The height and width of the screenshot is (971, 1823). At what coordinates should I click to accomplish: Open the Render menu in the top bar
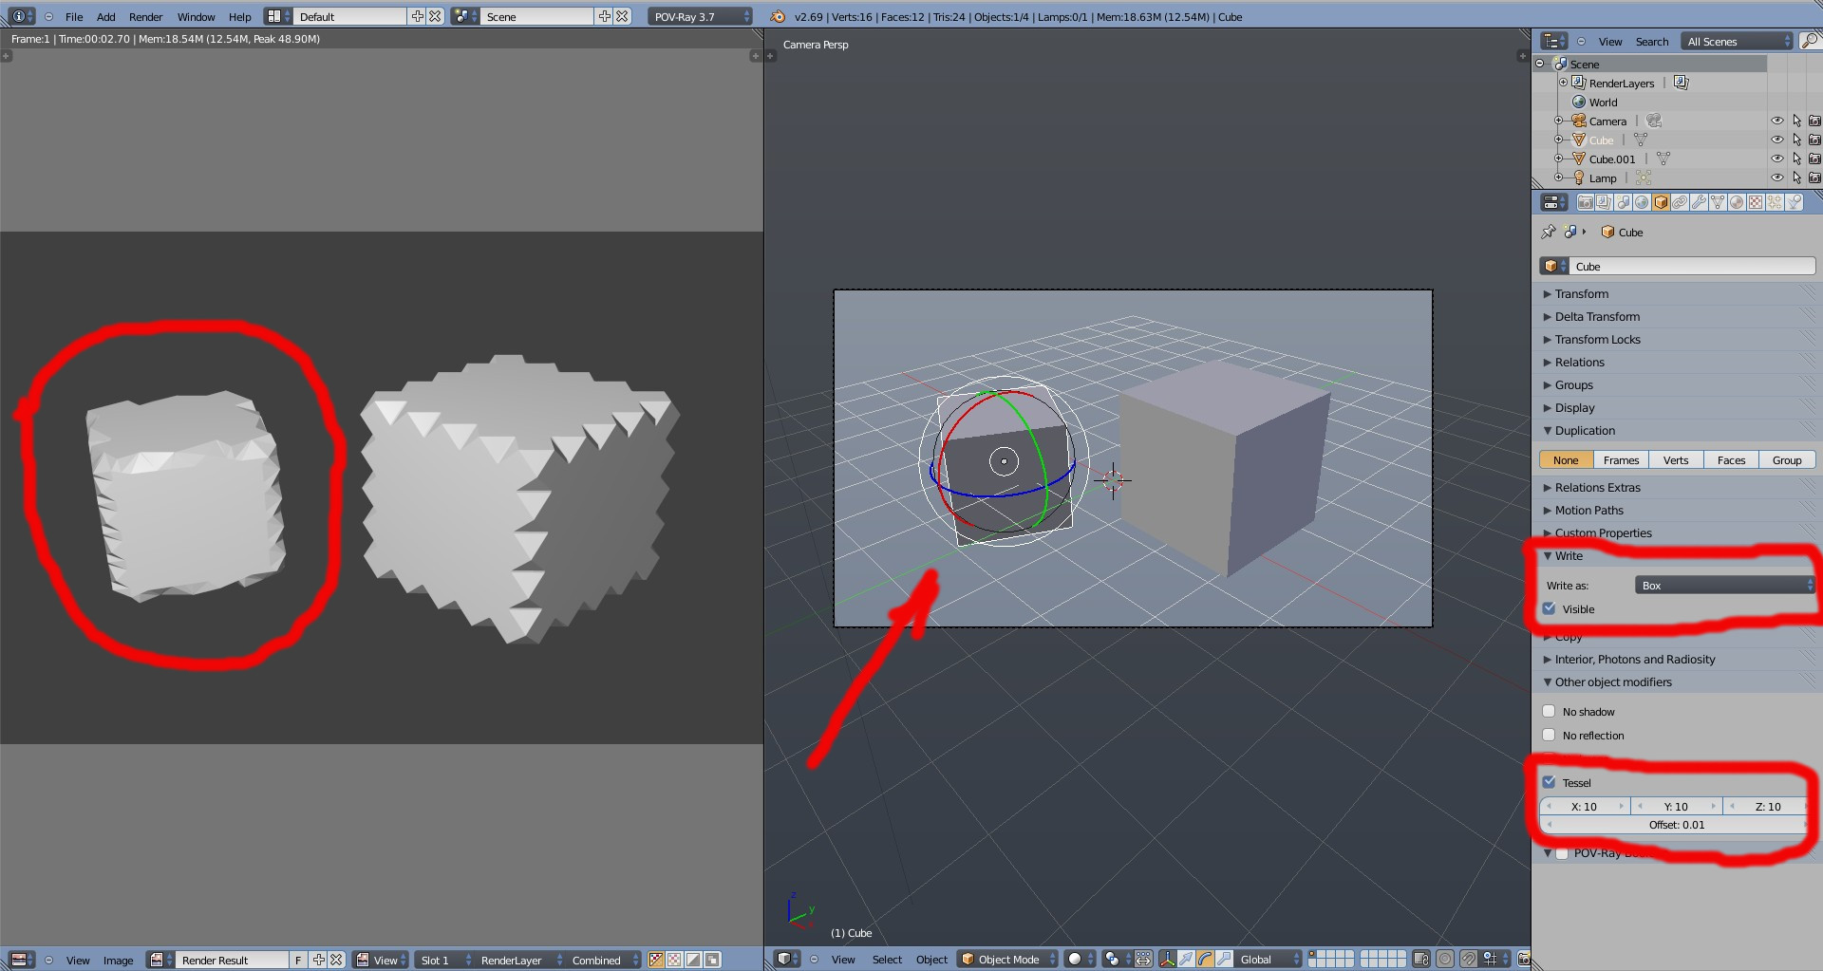[x=145, y=16]
